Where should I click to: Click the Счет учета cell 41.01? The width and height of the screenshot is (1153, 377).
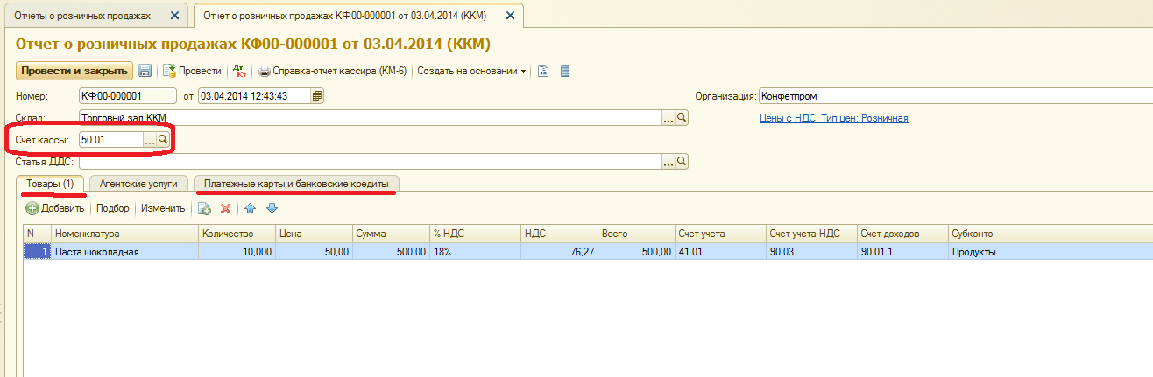coord(719,251)
